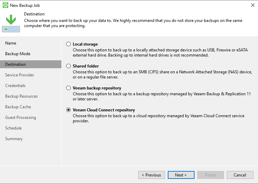Viewport: 258px width, 184px height.
Task: Go to the Backup Mode step
Action: click(x=18, y=54)
